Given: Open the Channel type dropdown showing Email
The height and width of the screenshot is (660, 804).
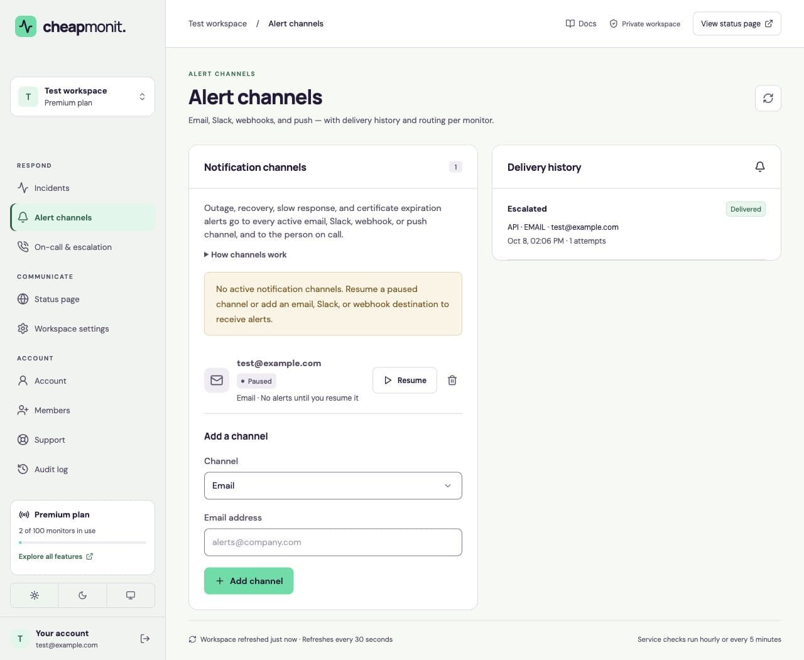Looking at the screenshot, I should click(333, 485).
